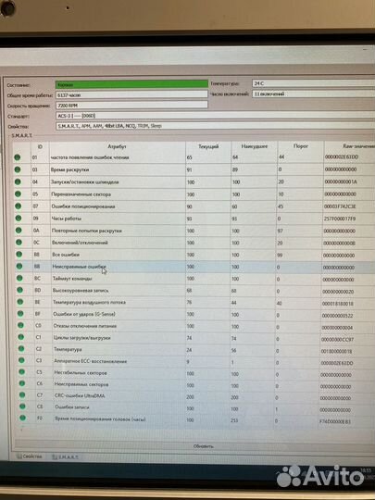Click the Порог column header
Image resolution: width=375 pixels, height=500 pixels.
(x=300, y=146)
